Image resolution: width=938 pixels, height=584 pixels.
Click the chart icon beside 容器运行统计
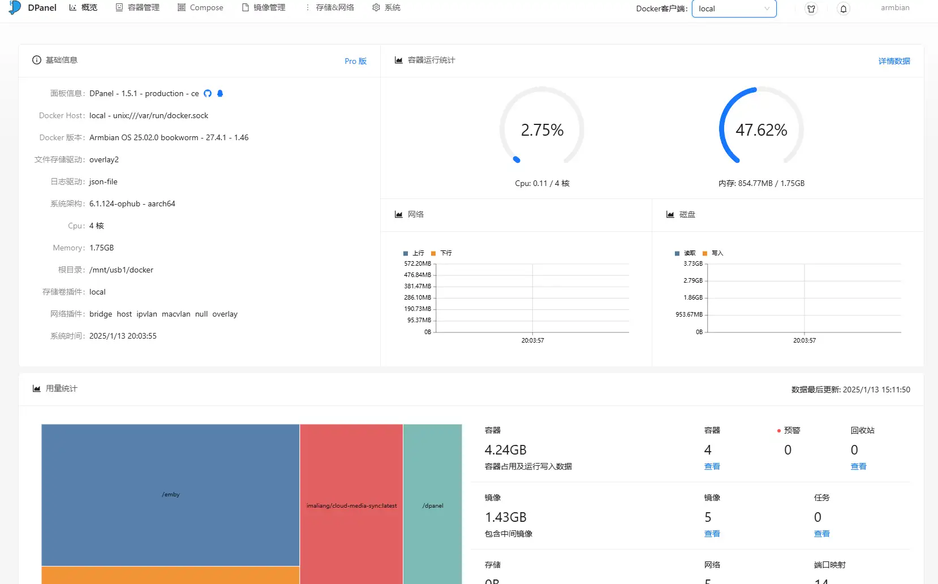point(399,60)
